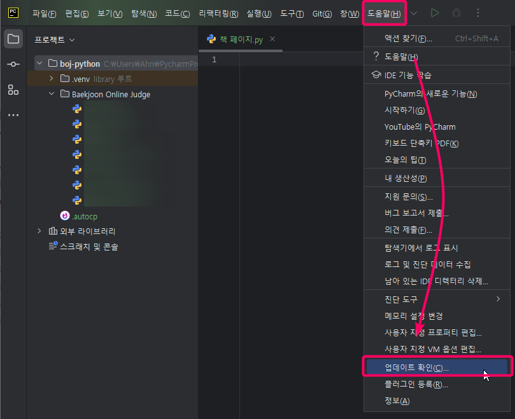Choose 오늘의 팁(T) menu entry
Screen dimensions: 515x419
pyautogui.click(x=437, y=160)
